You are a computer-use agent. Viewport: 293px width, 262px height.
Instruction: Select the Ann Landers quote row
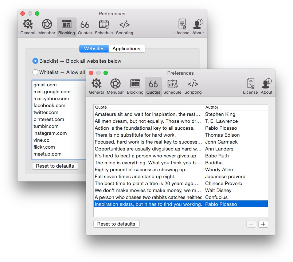(x=181, y=149)
